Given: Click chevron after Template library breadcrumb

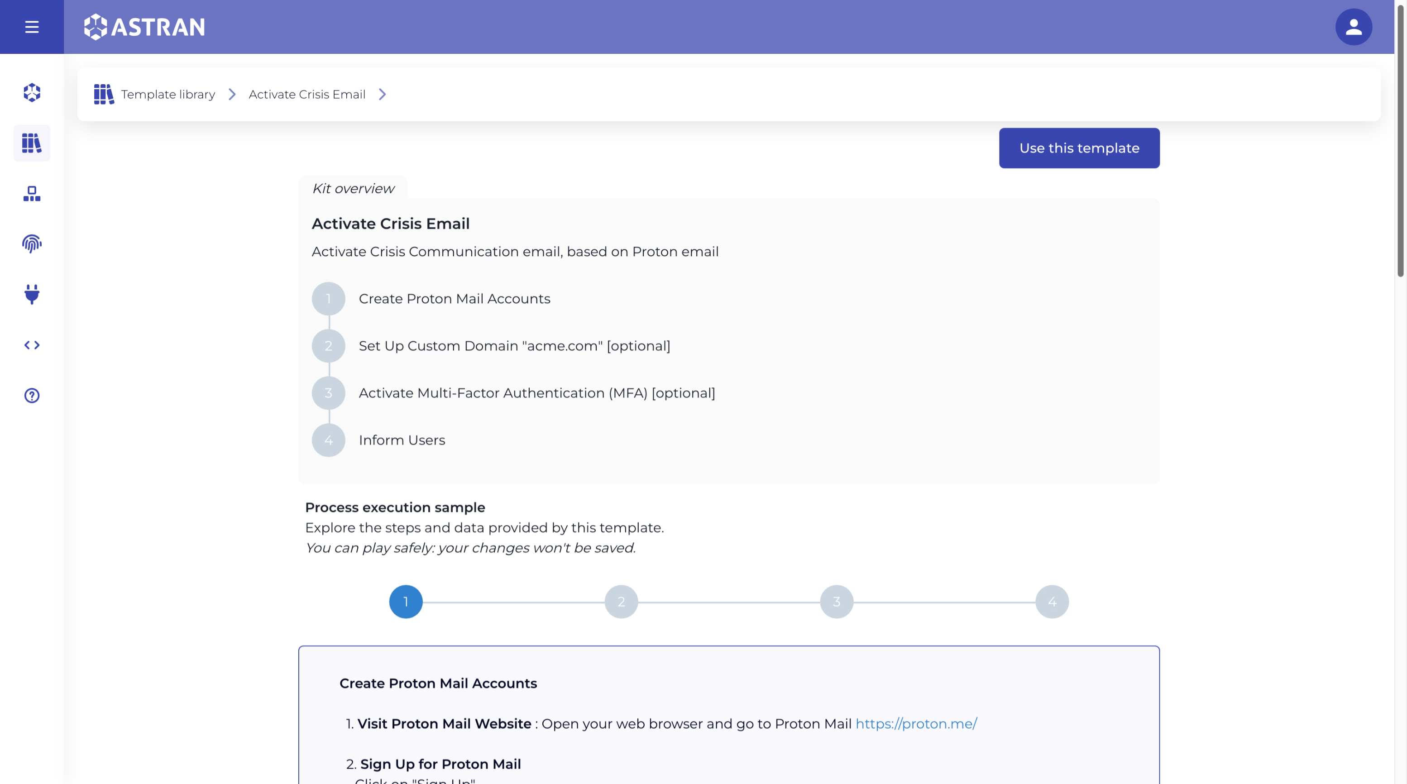Looking at the screenshot, I should click(232, 95).
